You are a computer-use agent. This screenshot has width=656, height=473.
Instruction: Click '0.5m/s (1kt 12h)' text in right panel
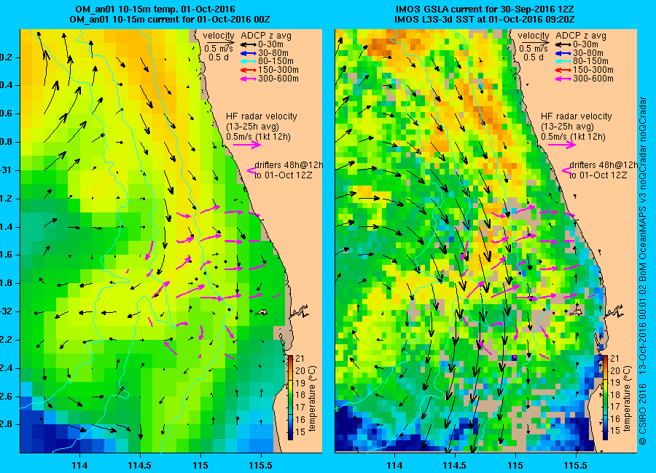(x=573, y=137)
